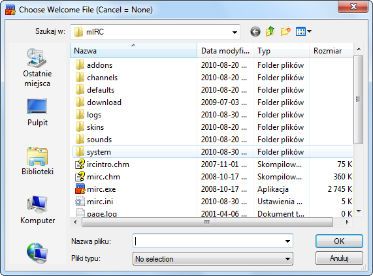Open the view menu icon
The image size is (373, 276).
coord(304,31)
